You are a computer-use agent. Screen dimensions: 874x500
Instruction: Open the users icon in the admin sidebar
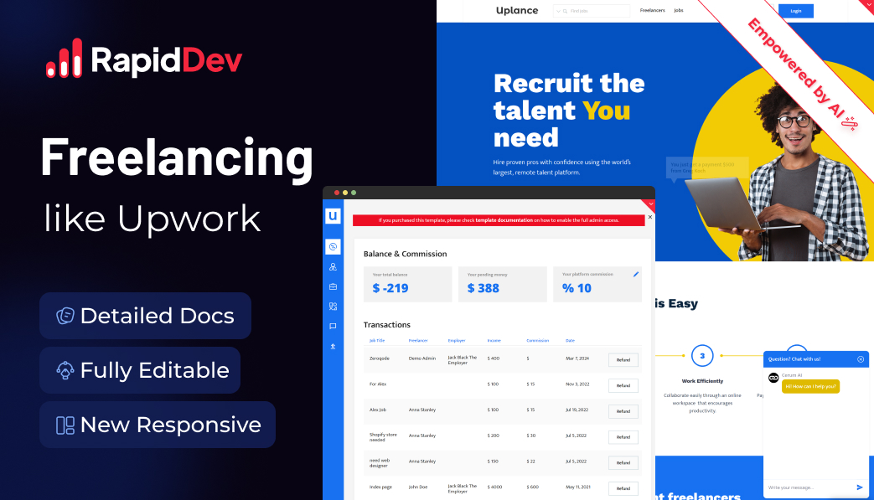pyautogui.click(x=333, y=266)
